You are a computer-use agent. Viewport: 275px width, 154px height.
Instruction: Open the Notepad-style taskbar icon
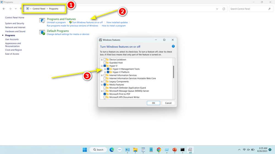[151, 150]
